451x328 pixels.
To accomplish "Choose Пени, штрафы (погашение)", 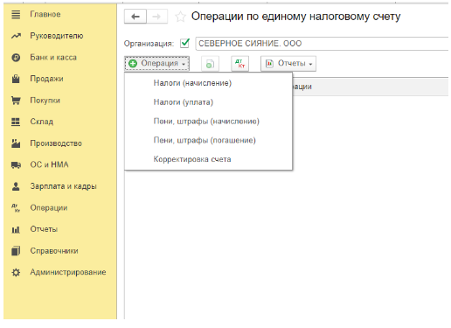I will (x=205, y=140).
